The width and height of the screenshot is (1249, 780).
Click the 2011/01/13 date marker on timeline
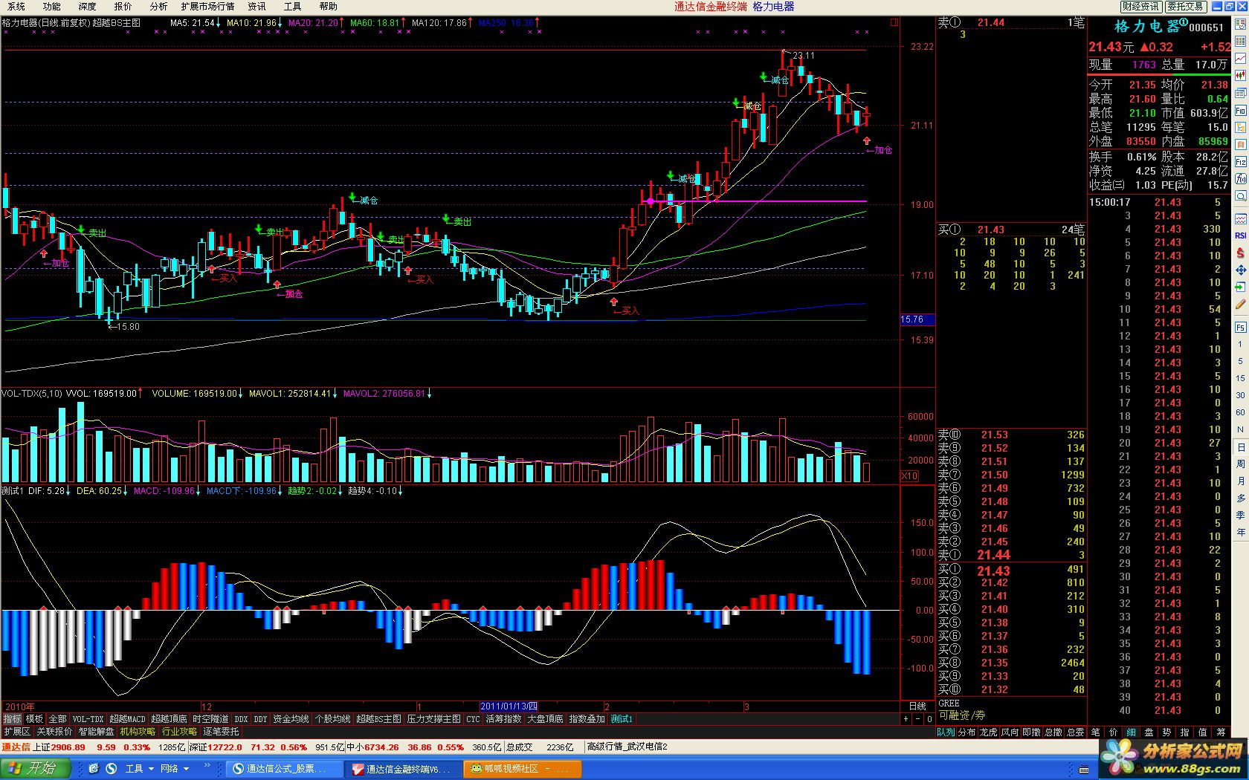pos(509,706)
